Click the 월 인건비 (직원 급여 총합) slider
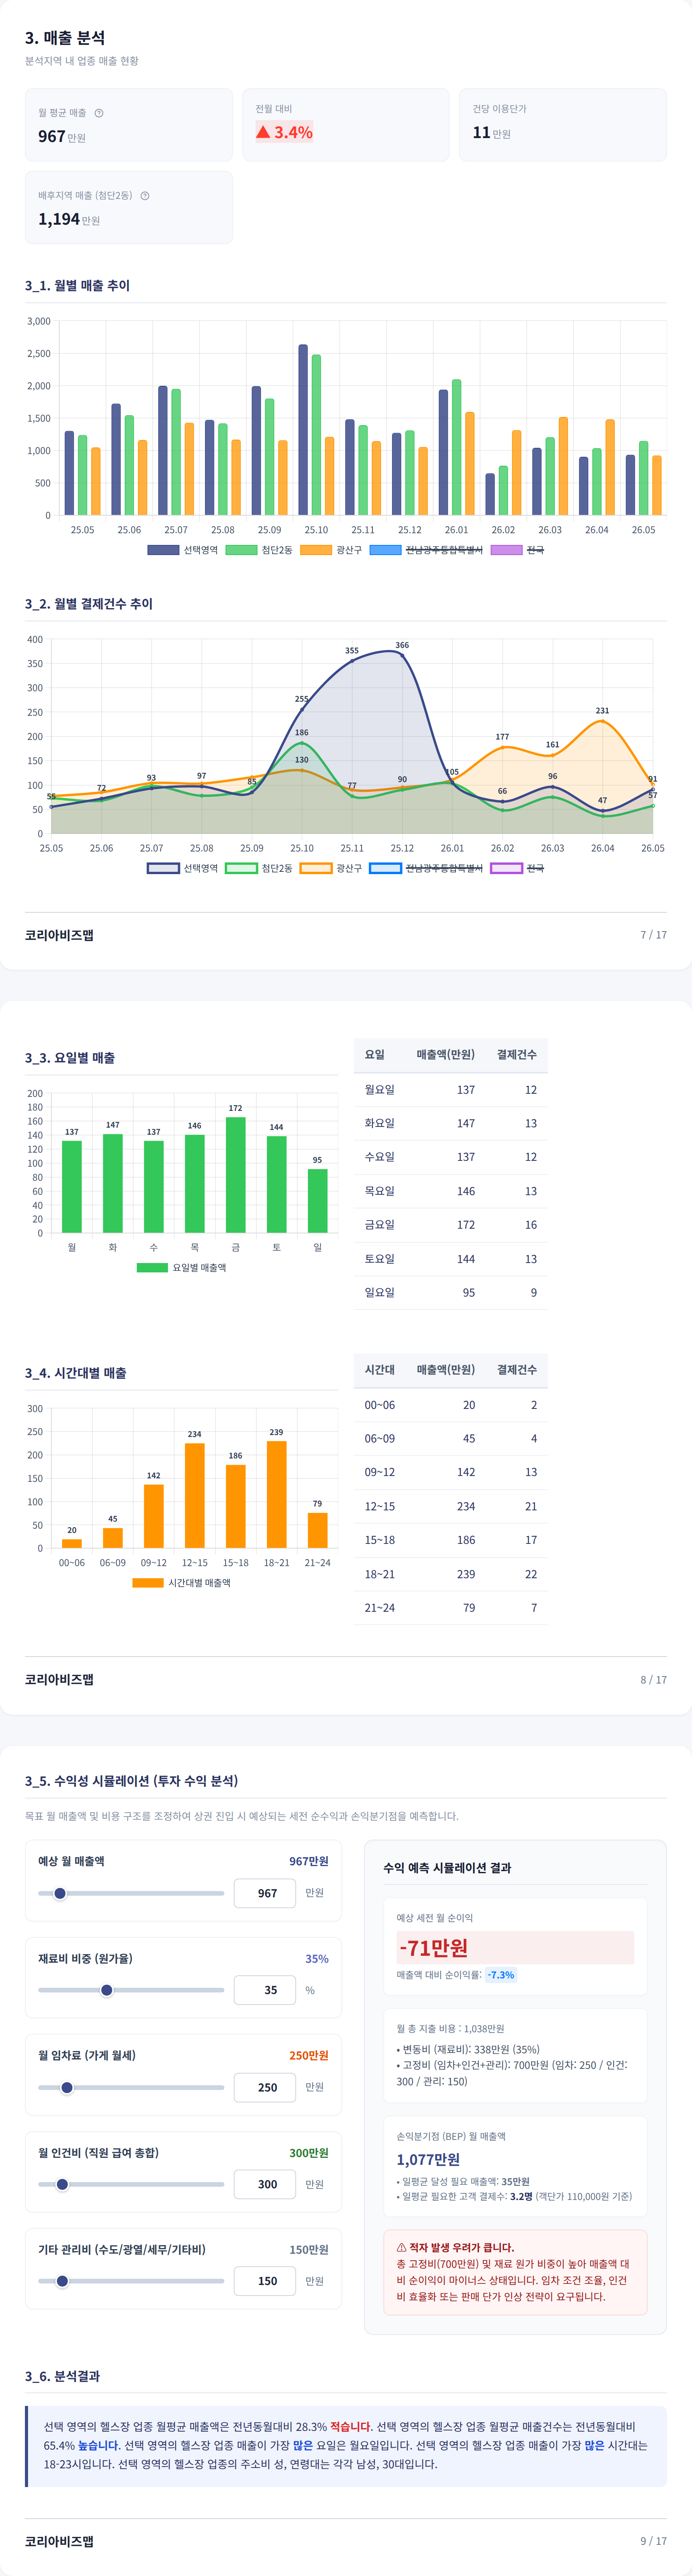This screenshot has height=2576, width=692. pyautogui.click(x=131, y=2184)
